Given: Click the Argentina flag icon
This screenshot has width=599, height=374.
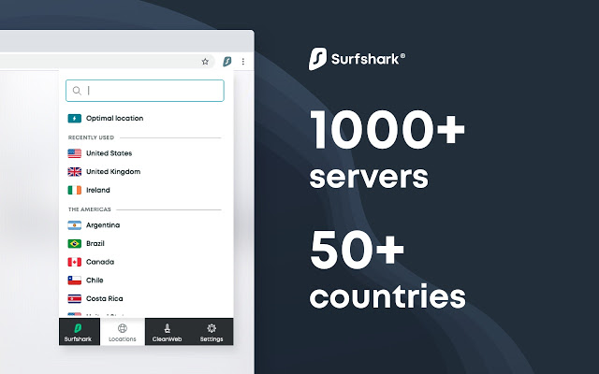Looking at the screenshot, I should [75, 225].
